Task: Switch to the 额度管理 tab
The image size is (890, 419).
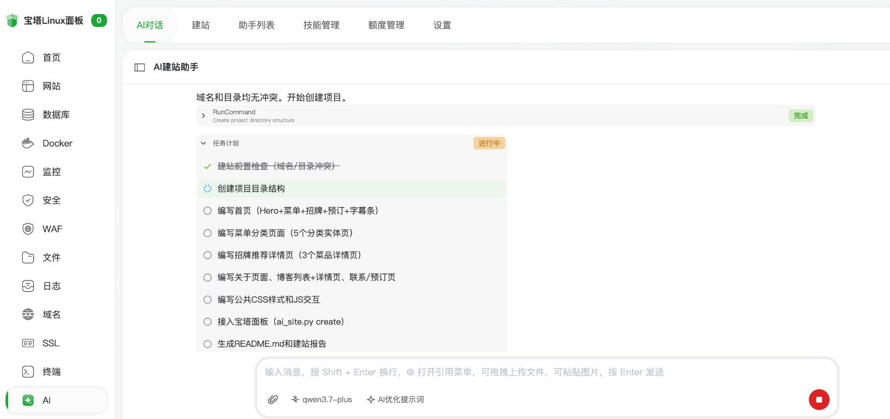Action: 386,25
